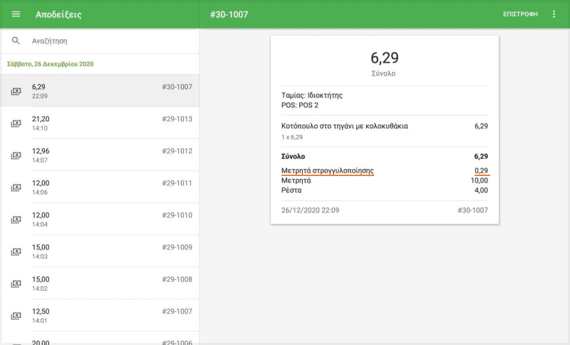
Task: Open the three-dot more options menu
Action: (x=554, y=14)
